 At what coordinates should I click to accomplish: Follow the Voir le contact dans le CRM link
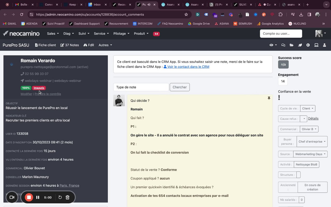pyautogui.click(x=186, y=66)
